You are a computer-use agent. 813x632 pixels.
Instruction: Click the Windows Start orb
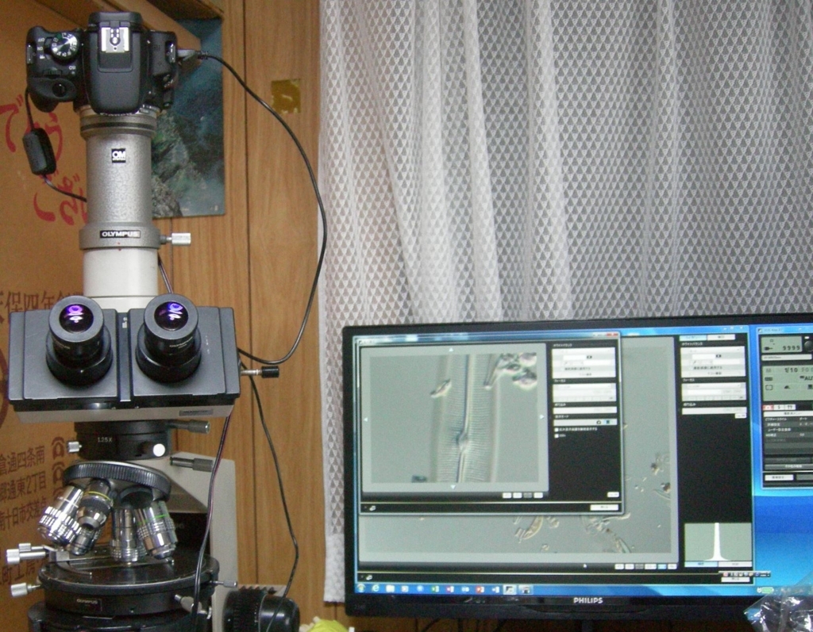361,588
